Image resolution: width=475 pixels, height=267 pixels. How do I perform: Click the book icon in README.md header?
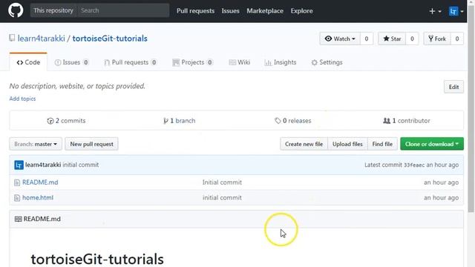pos(18,219)
